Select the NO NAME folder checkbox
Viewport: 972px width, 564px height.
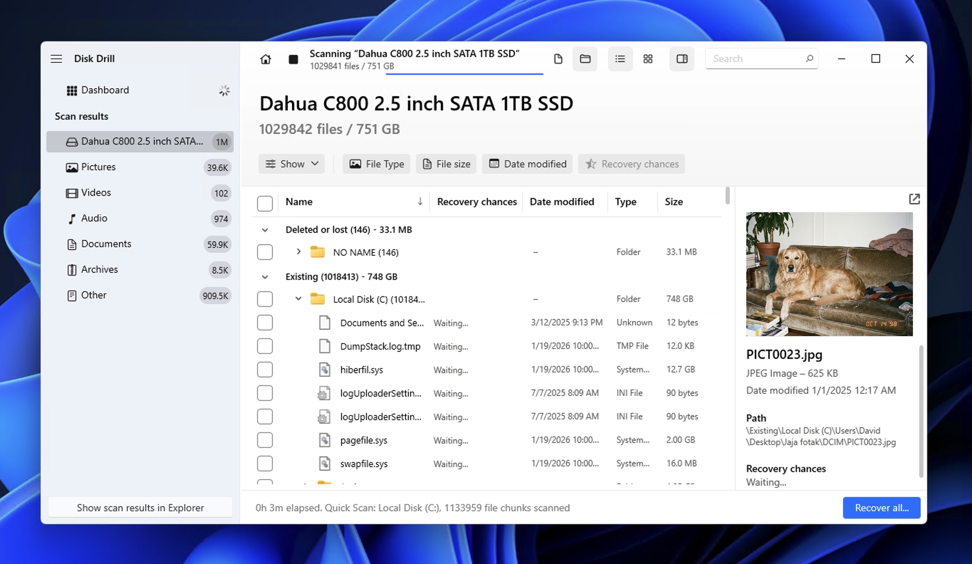click(x=265, y=252)
